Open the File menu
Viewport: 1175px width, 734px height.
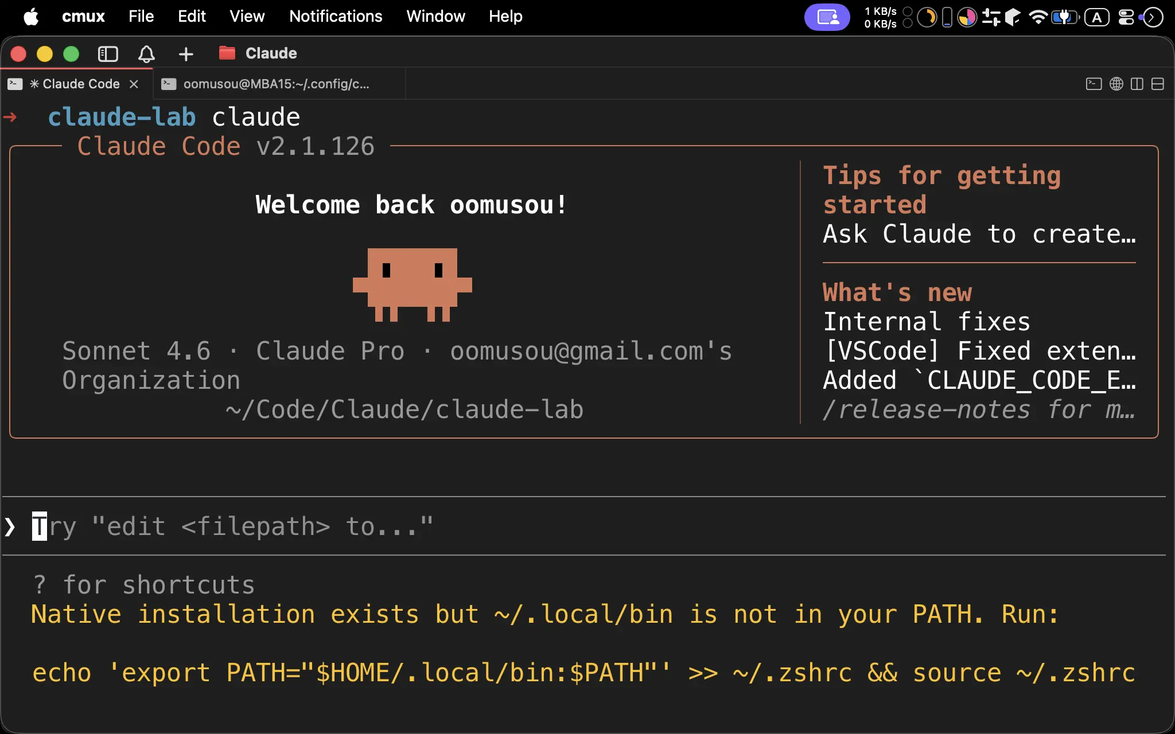point(141,16)
